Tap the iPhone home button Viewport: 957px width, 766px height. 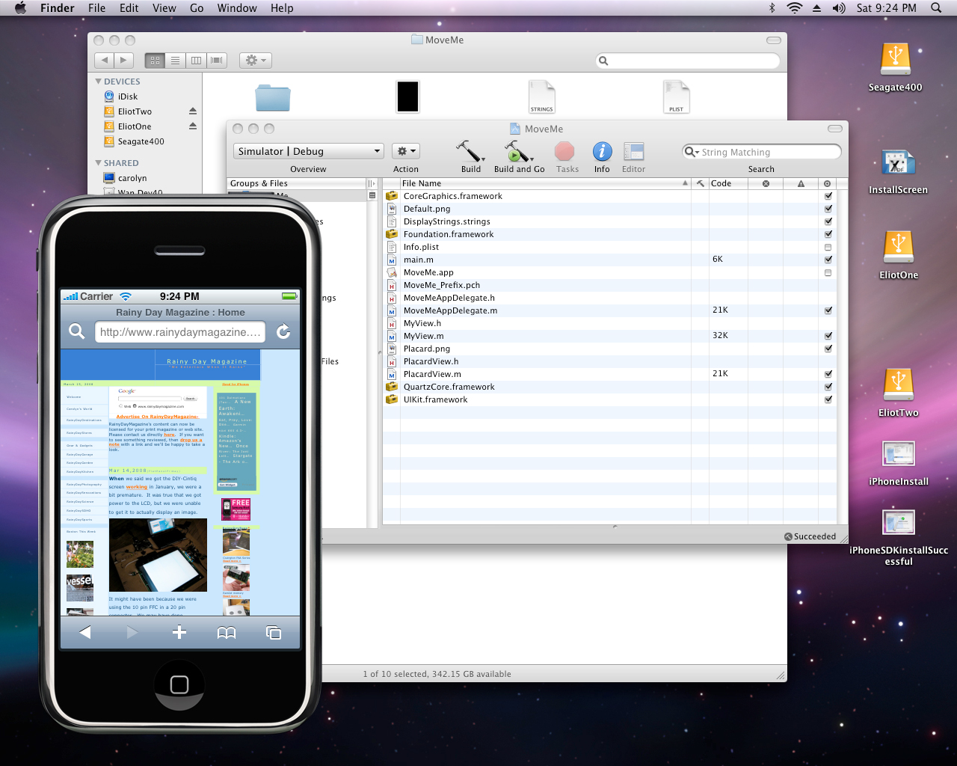pyautogui.click(x=179, y=684)
